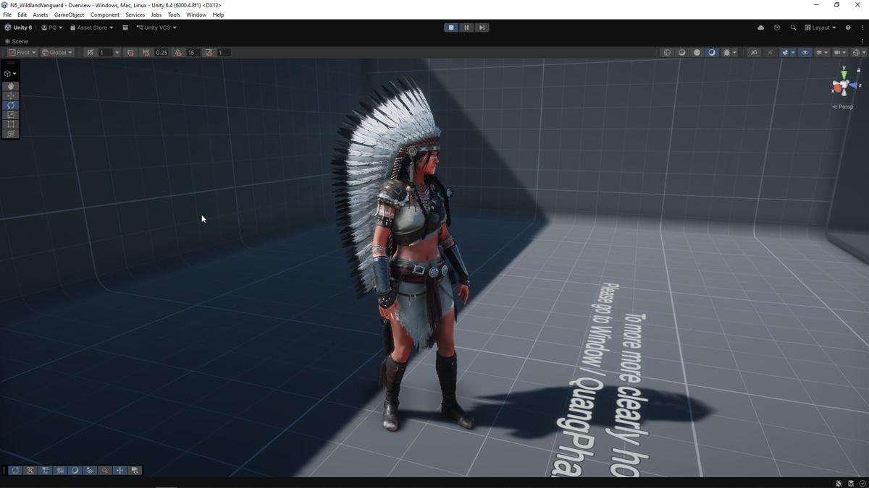Edit the rotation snap value 15

193,52
